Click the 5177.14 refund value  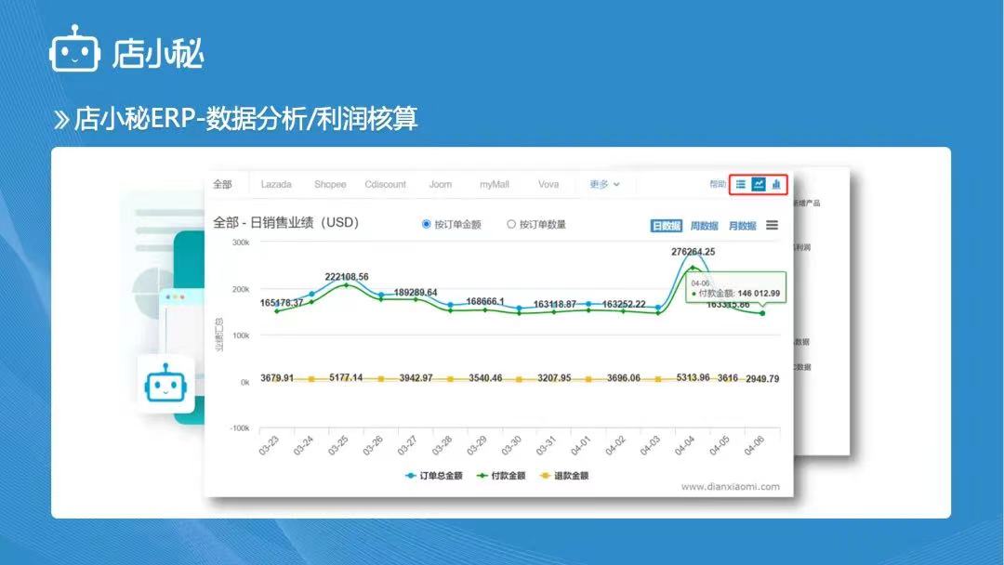(x=346, y=377)
